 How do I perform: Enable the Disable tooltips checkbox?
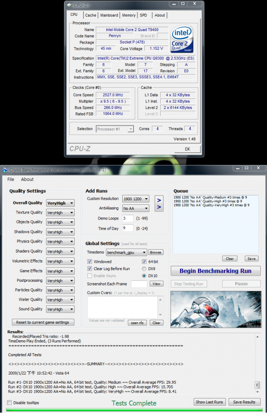10,403
